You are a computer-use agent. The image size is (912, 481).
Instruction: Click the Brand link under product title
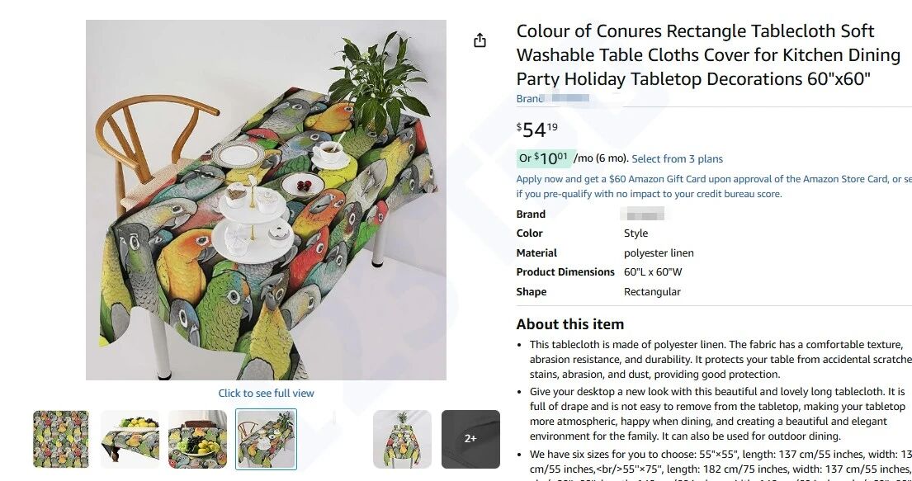[x=552, y=99]
